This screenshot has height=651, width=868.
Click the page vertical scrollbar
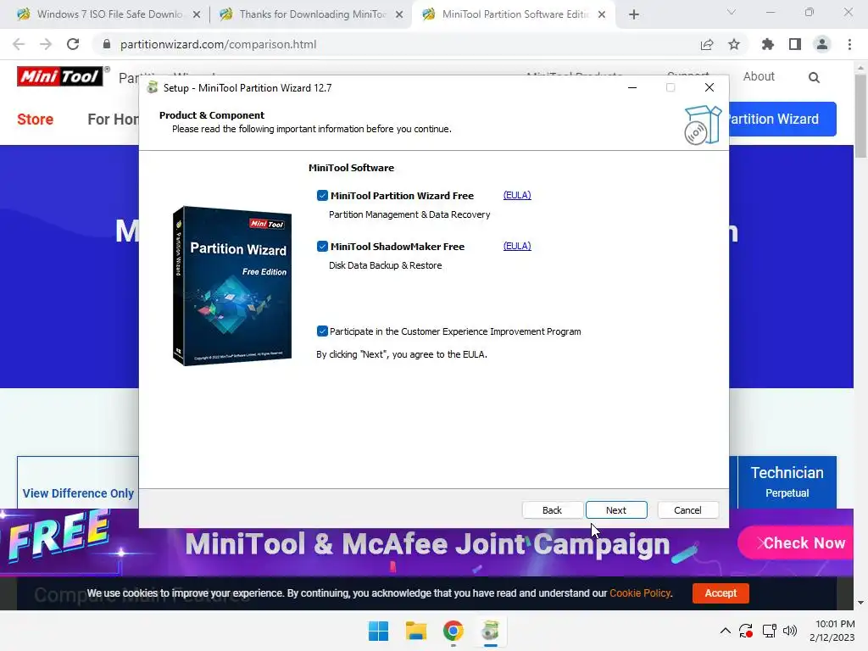coord(860,116)
